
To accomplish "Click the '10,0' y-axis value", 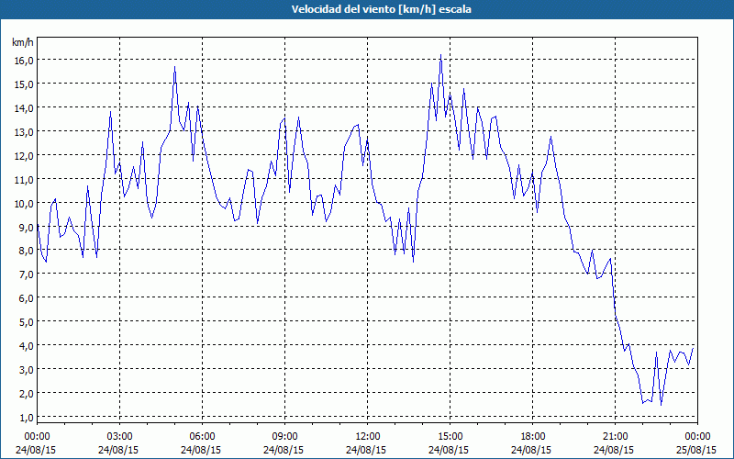I will [x=24, y=204].
